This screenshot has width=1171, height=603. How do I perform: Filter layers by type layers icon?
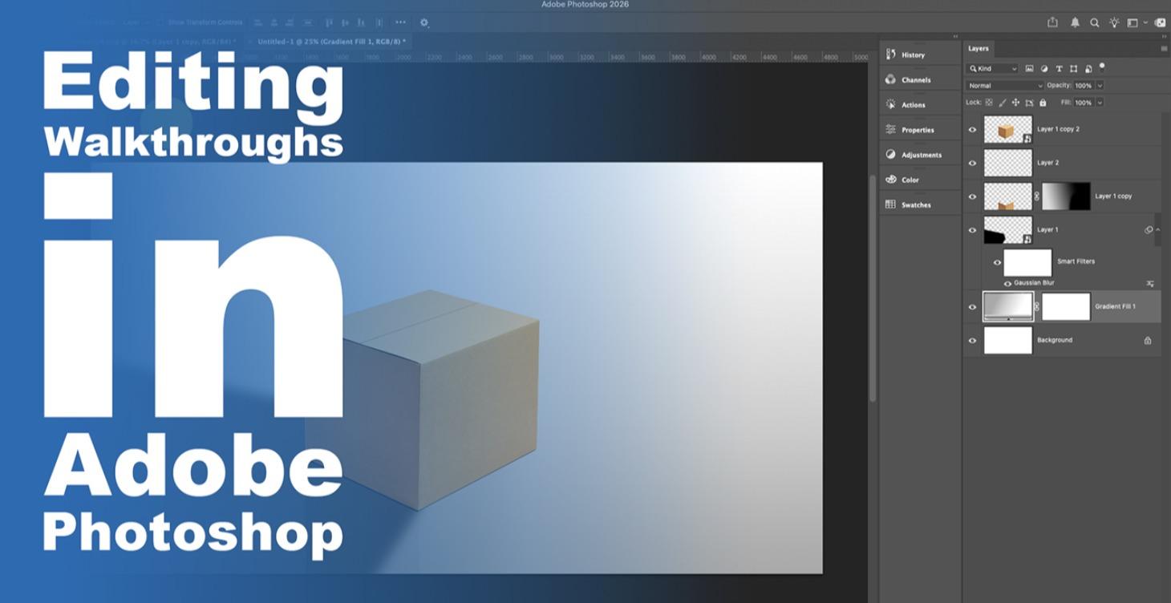point(1059,69)
